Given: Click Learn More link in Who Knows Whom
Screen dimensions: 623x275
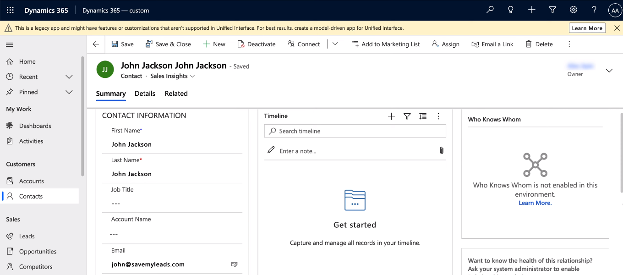Looking at the screenshot, I should pyautogui.click(x=535, y=203).
